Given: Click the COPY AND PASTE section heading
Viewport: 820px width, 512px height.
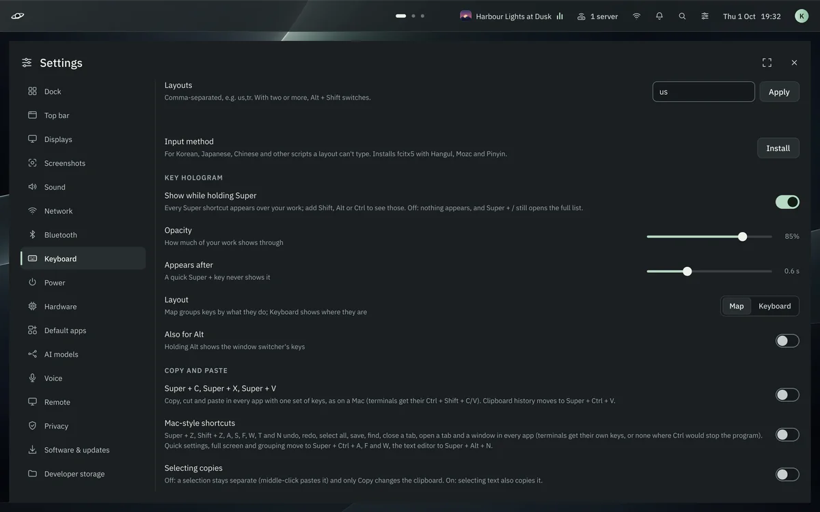Looking at the screenshot, I should point(196,371).
